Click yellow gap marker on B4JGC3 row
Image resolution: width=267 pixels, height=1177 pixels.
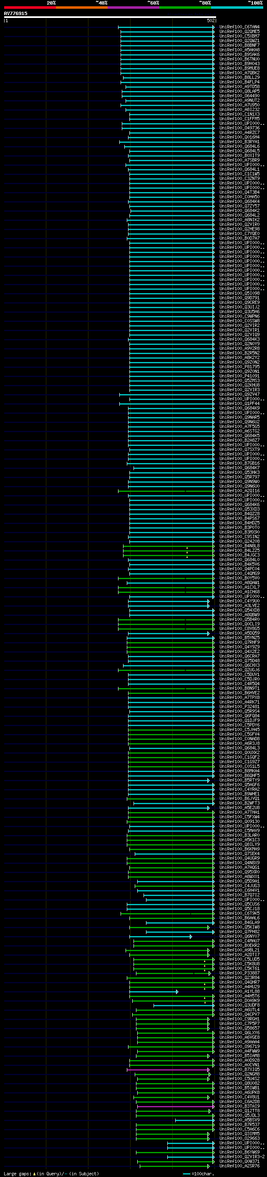click(x=187, y=557)
